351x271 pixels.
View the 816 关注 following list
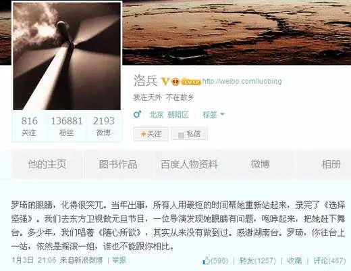click(x=29, y=126)
